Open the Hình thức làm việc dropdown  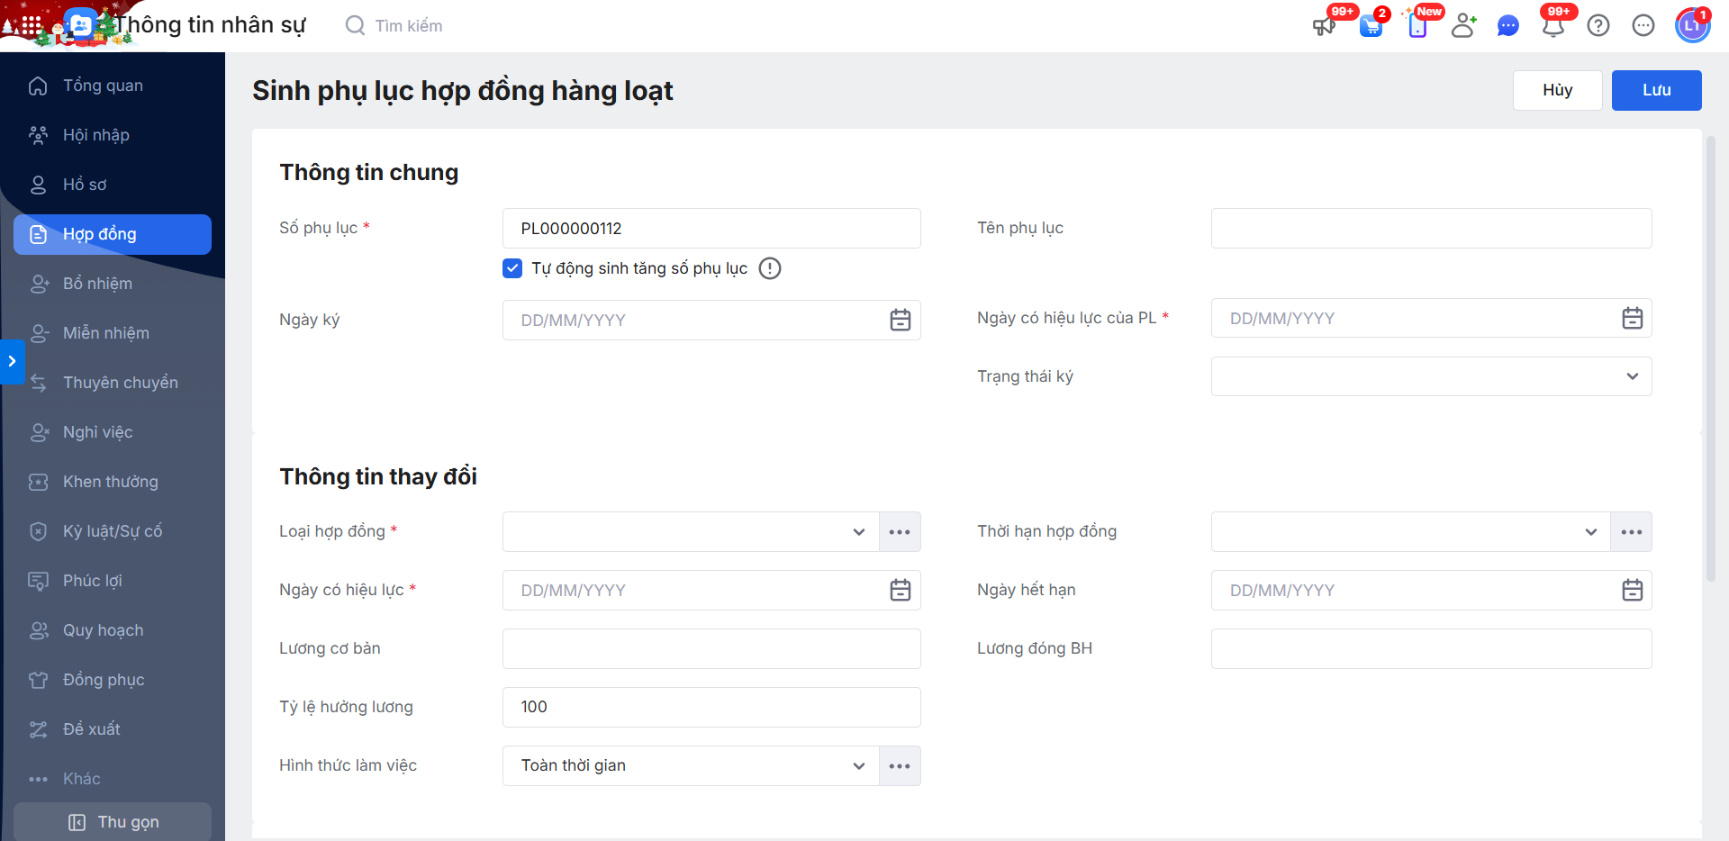click(x=690, y=766)
